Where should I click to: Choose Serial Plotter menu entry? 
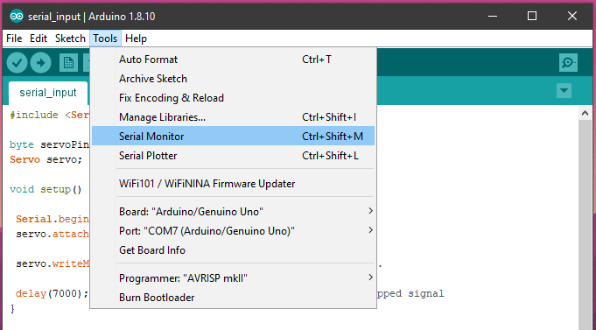[233, 156]
